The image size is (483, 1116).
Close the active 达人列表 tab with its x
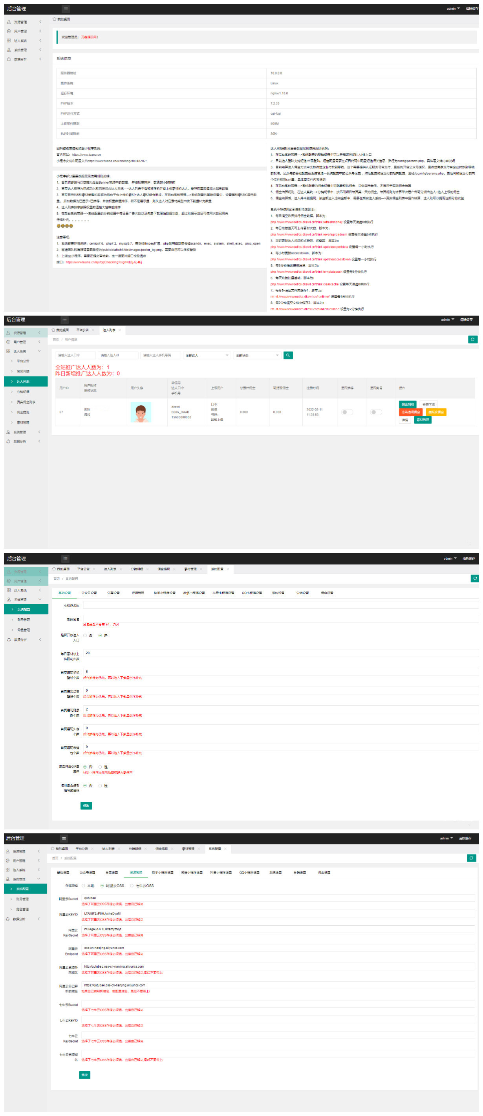120,330
